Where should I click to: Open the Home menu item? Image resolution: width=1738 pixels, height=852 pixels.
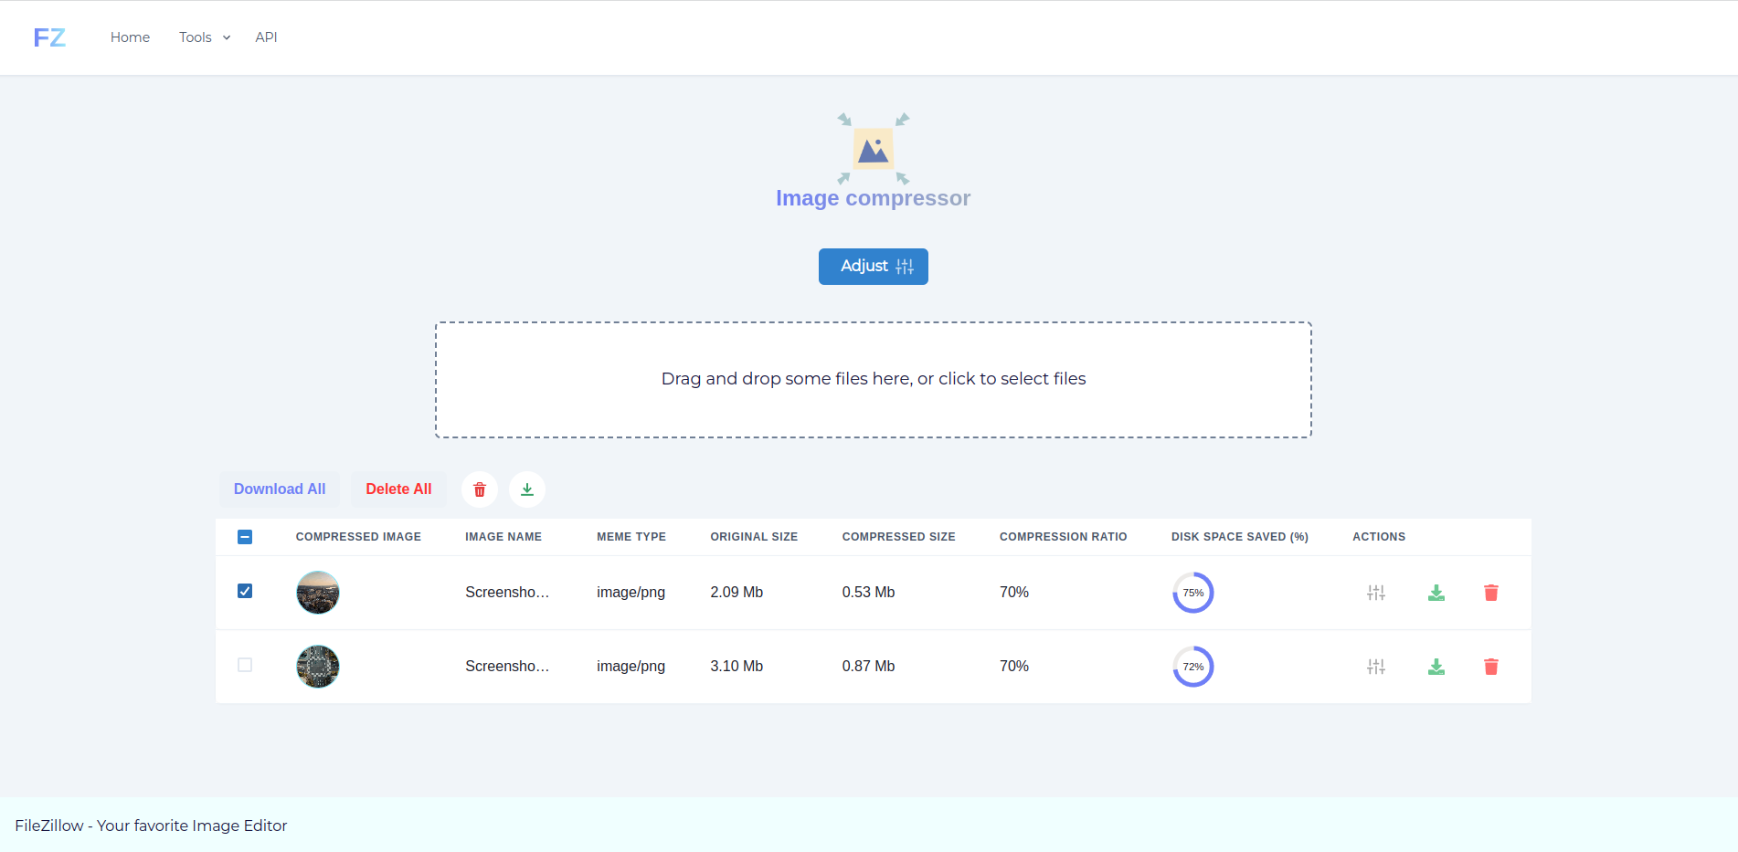tap(130, 37)
